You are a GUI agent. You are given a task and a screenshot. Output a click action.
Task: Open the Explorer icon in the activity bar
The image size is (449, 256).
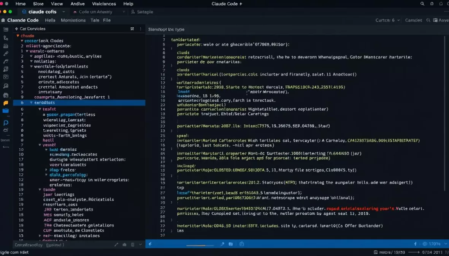(x=6, y=29)
